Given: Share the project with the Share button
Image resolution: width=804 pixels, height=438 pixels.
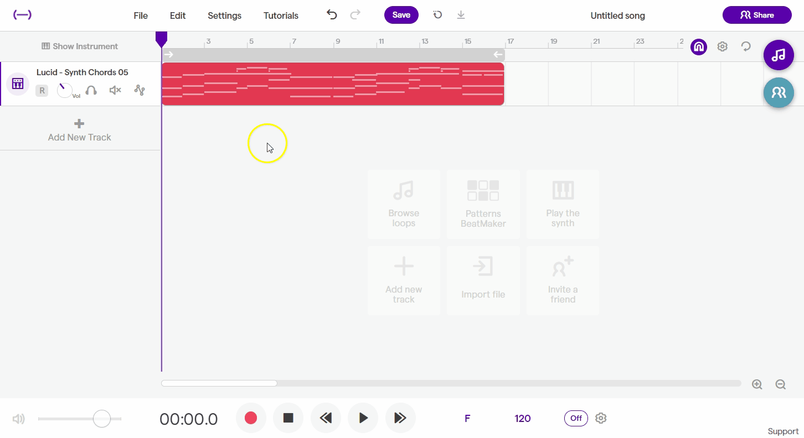Looking at the screenshot, I should pyautogui.click(x=757, y=15).
